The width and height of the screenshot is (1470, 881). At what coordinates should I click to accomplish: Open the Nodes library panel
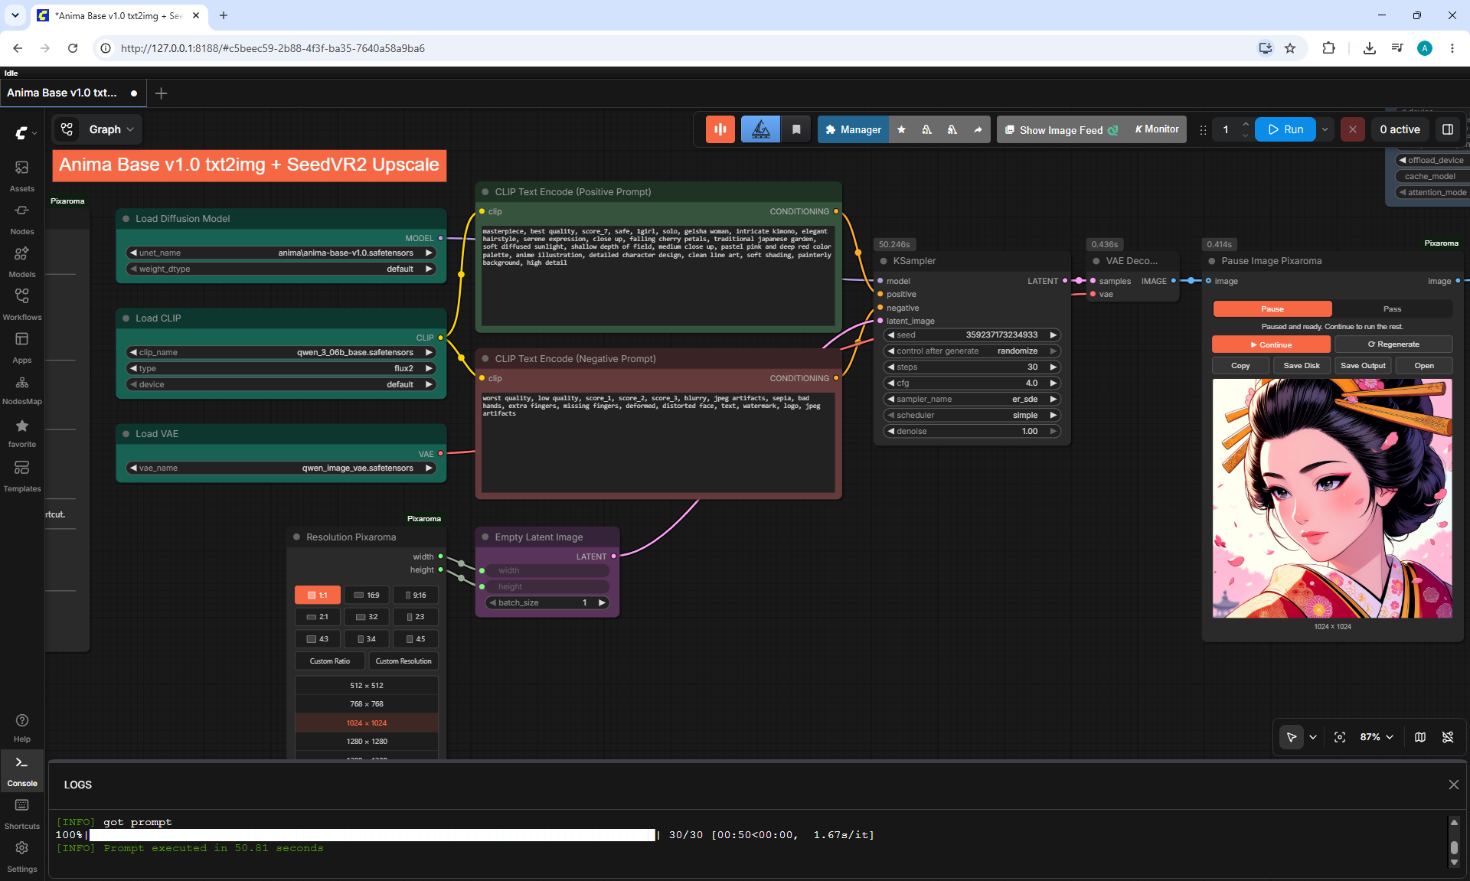[x=21, y=218]
